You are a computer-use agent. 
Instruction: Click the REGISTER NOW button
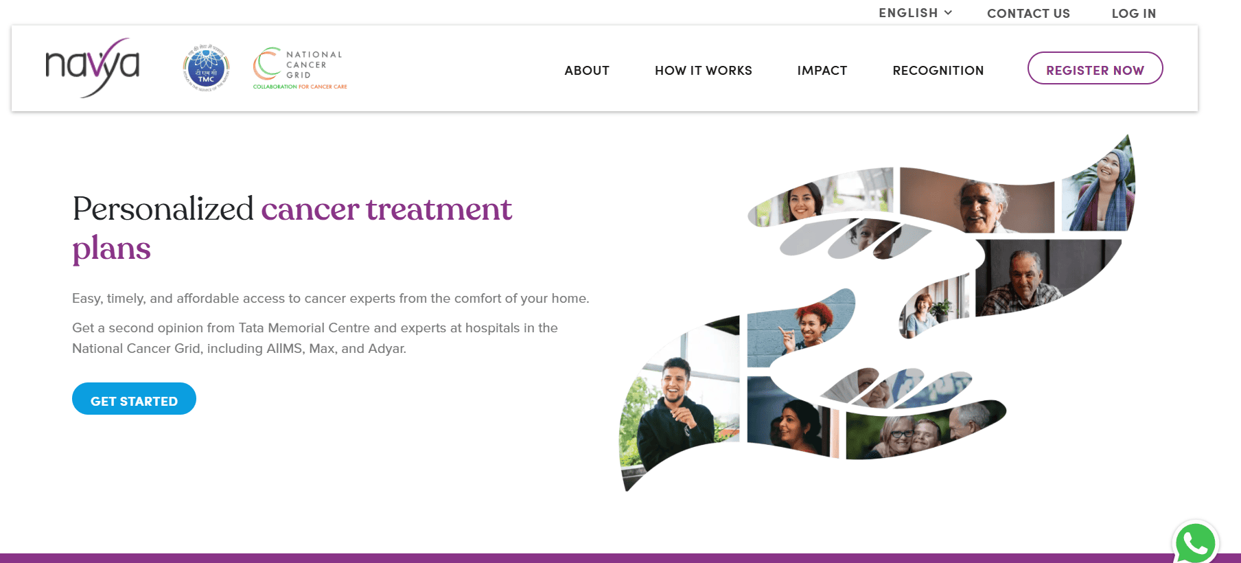point(1095,69)
